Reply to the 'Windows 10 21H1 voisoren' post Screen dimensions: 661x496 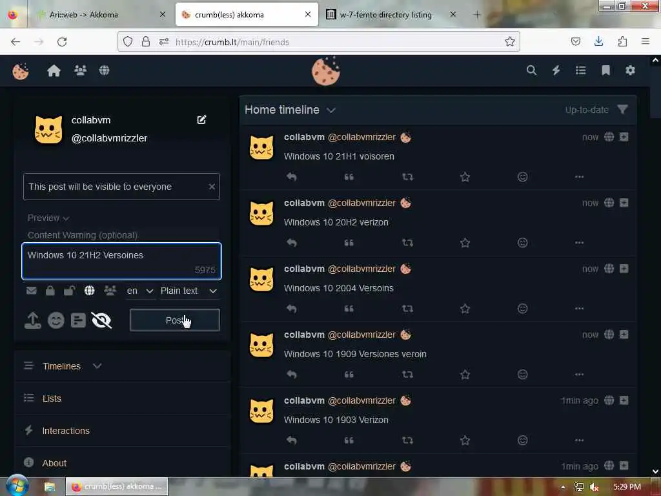pos(292,177)
